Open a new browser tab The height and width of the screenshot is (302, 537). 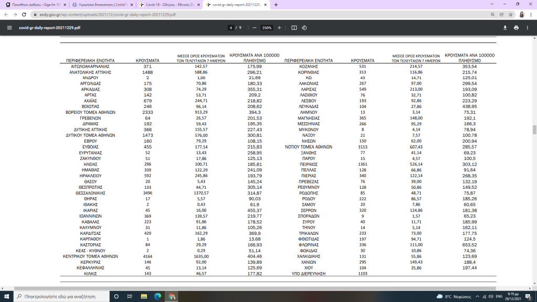click(276, 5)
